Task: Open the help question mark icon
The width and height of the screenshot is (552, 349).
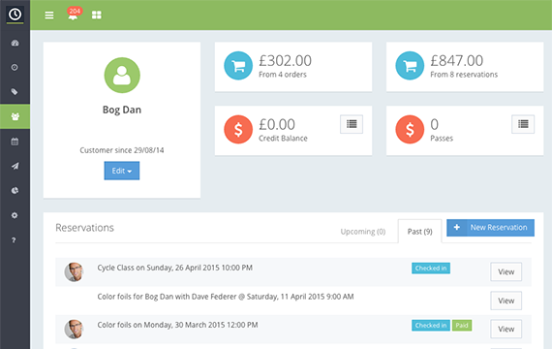Action: 14,240
